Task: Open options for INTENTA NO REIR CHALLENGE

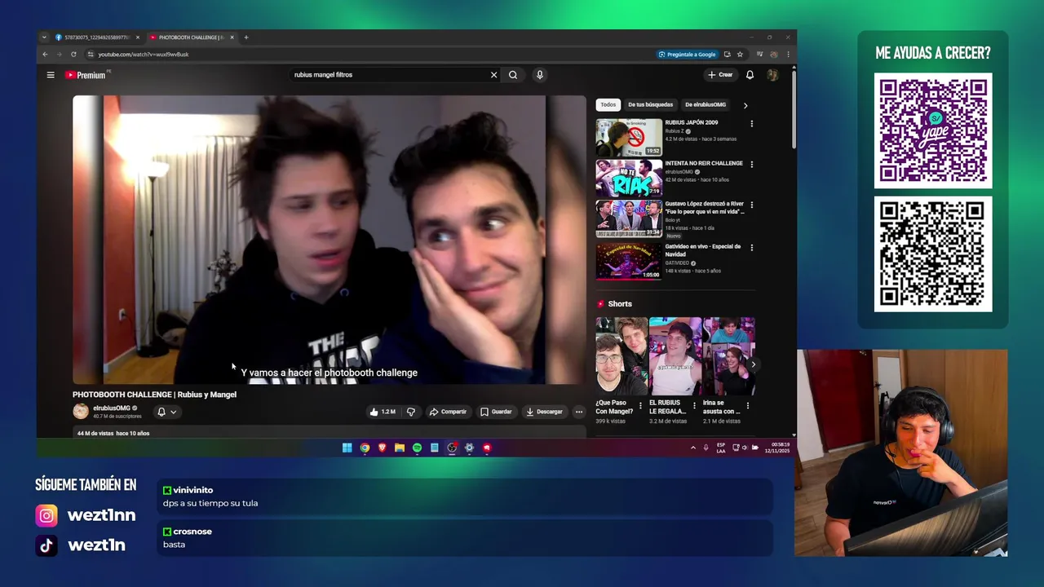Action: (x=752, y=165)
